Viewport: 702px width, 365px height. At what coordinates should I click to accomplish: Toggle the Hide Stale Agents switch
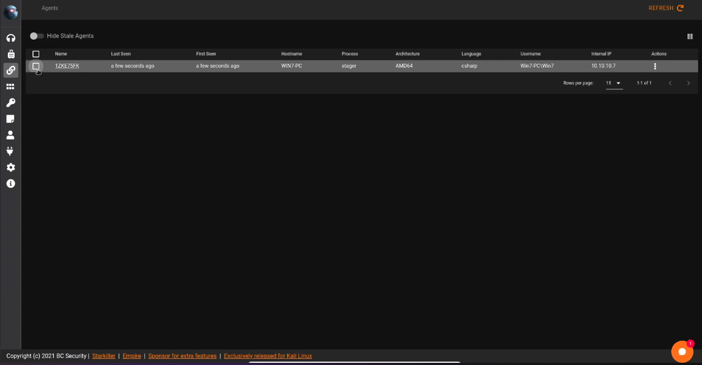(x=37, y=36)
